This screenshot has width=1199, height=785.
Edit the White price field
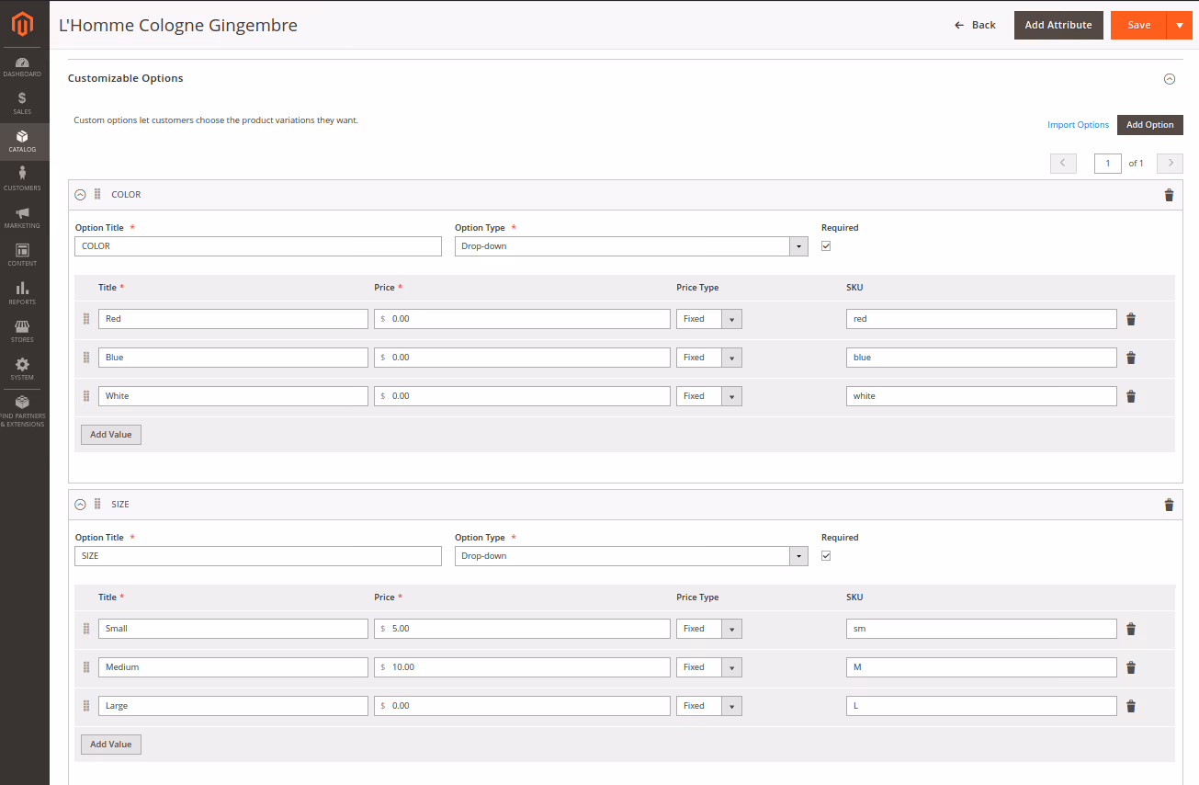point(522,396)
